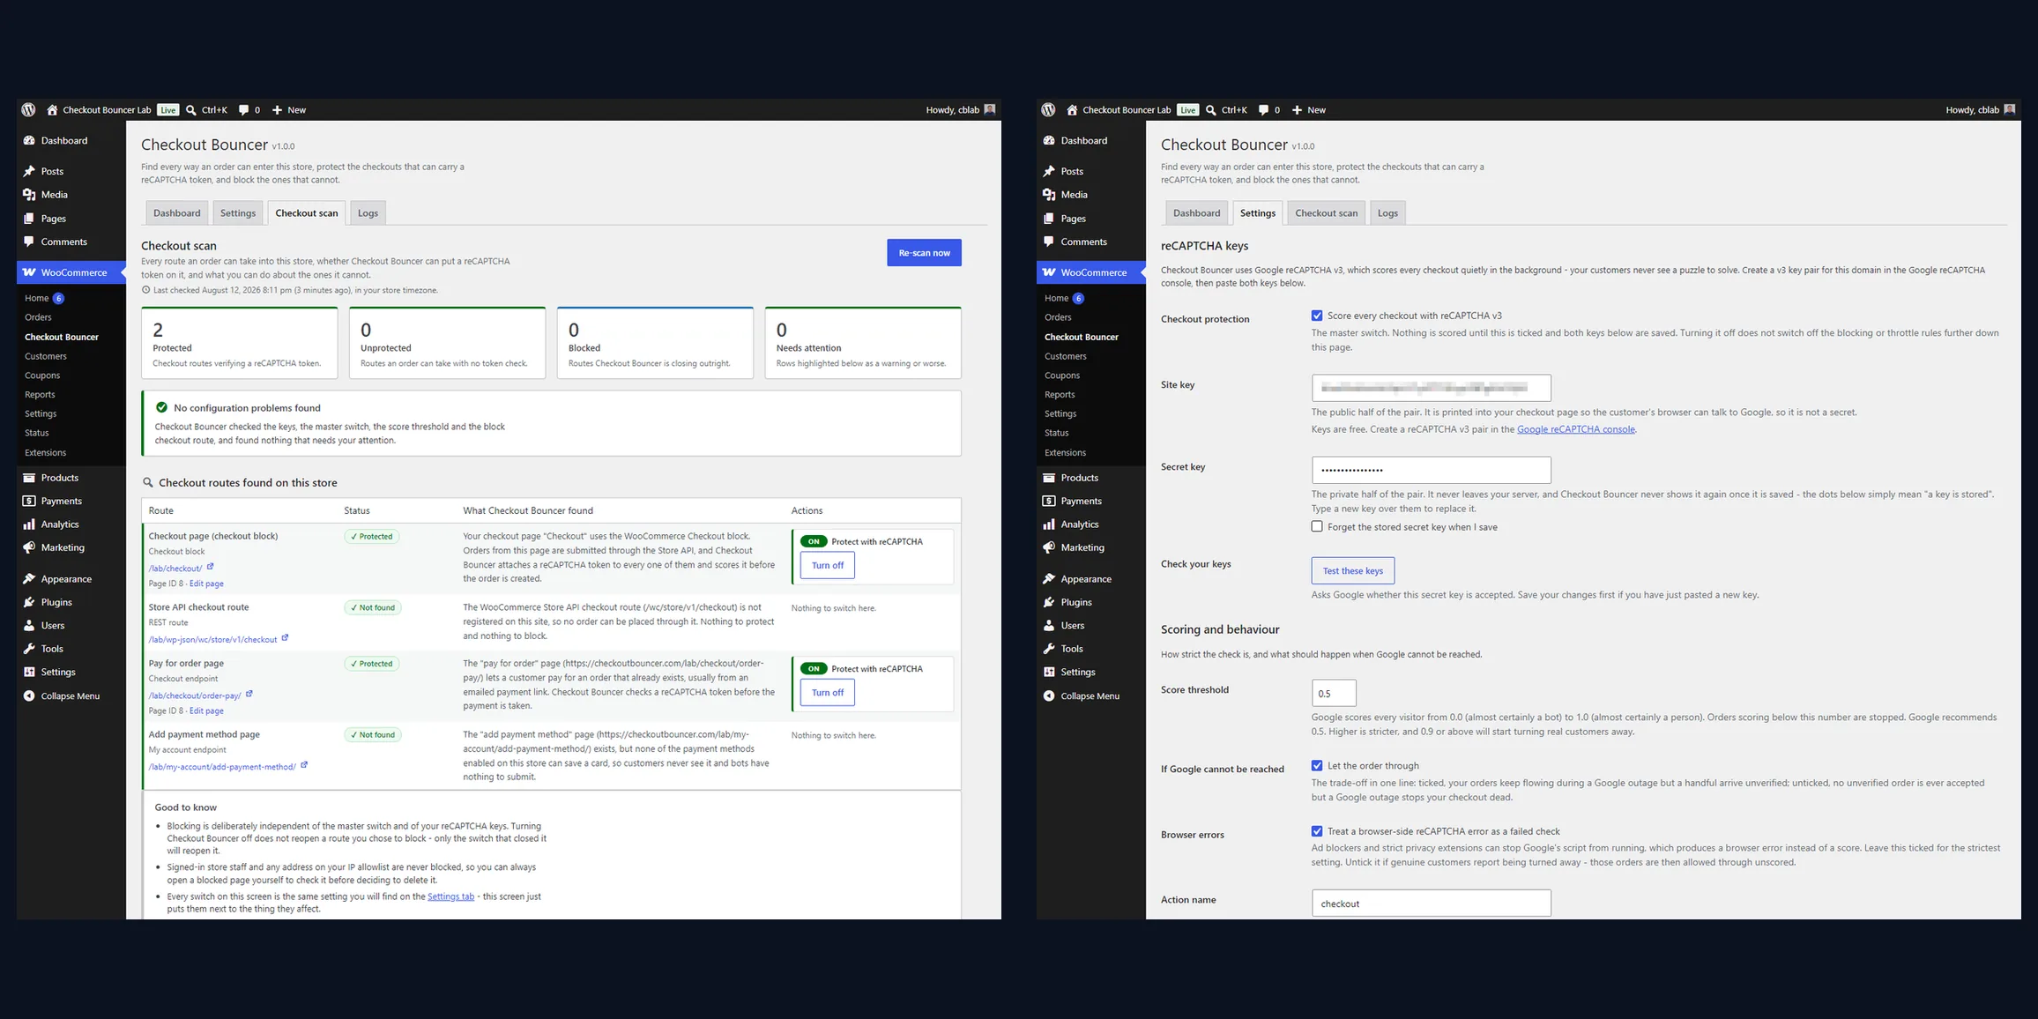Open external link icon beside Store API route URL
The image size is (2038, 1019).
285,638
